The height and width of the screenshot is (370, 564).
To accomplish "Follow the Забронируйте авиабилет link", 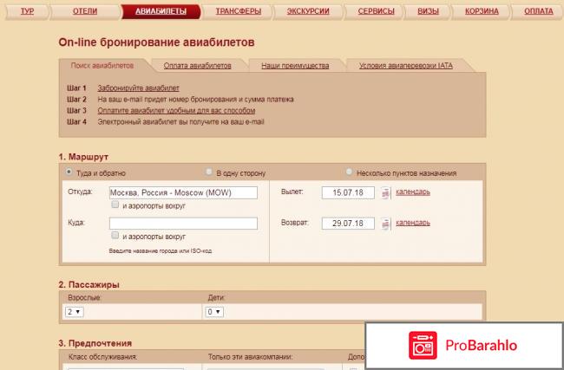I will point(138,88).
